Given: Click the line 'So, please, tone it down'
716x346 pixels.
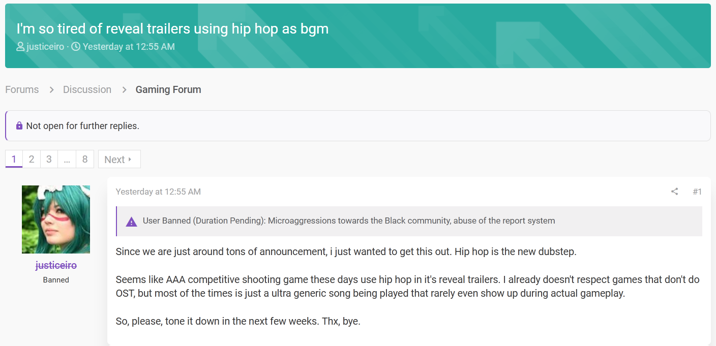Looking at the screenshot, I should [x=238, y=322].
